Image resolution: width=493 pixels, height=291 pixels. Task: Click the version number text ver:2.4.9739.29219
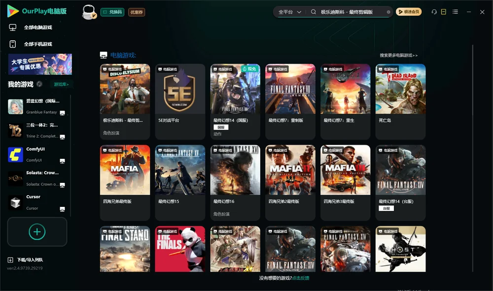tap(25, 268)
